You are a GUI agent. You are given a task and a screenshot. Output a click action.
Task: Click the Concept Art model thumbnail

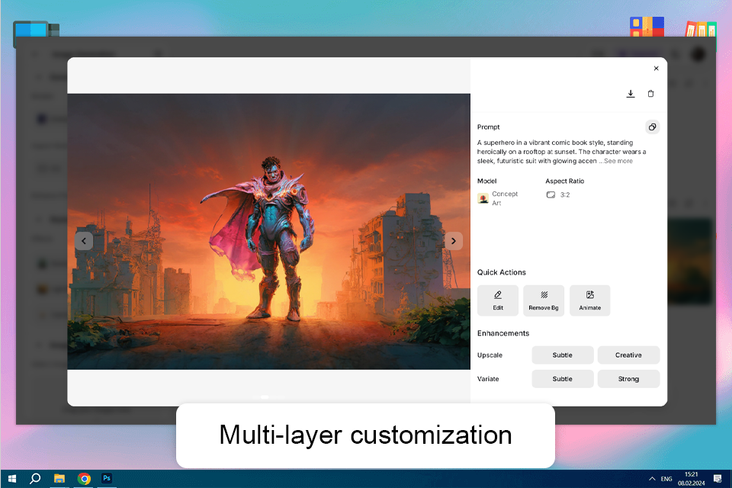click(483, 198)
